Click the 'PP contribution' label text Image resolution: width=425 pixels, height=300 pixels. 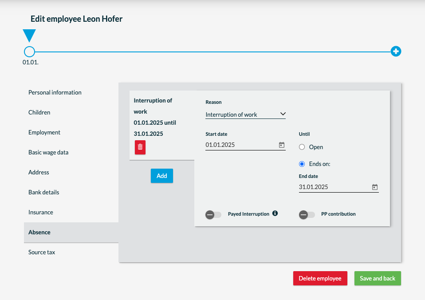point(338,214)
